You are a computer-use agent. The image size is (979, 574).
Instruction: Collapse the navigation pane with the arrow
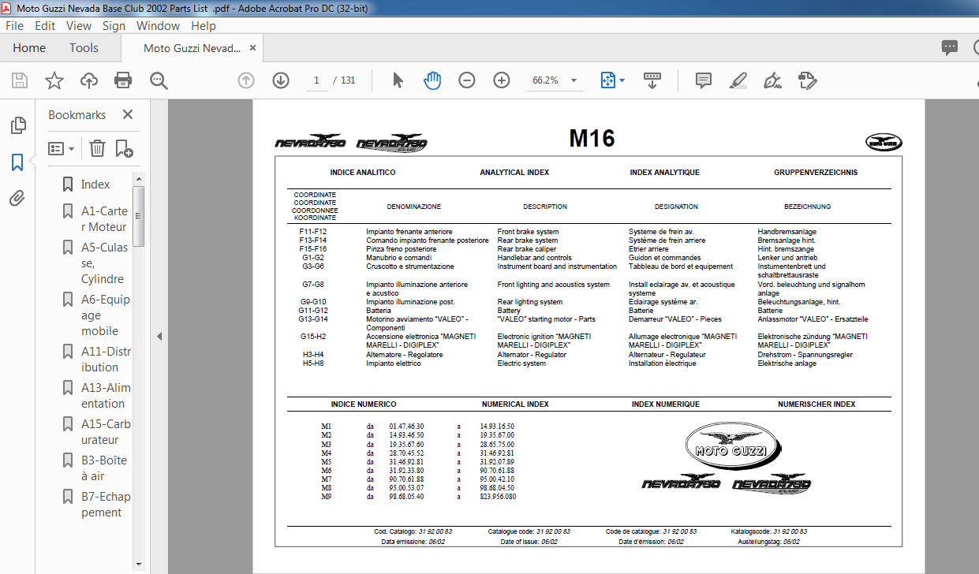(x=159, y=336)
